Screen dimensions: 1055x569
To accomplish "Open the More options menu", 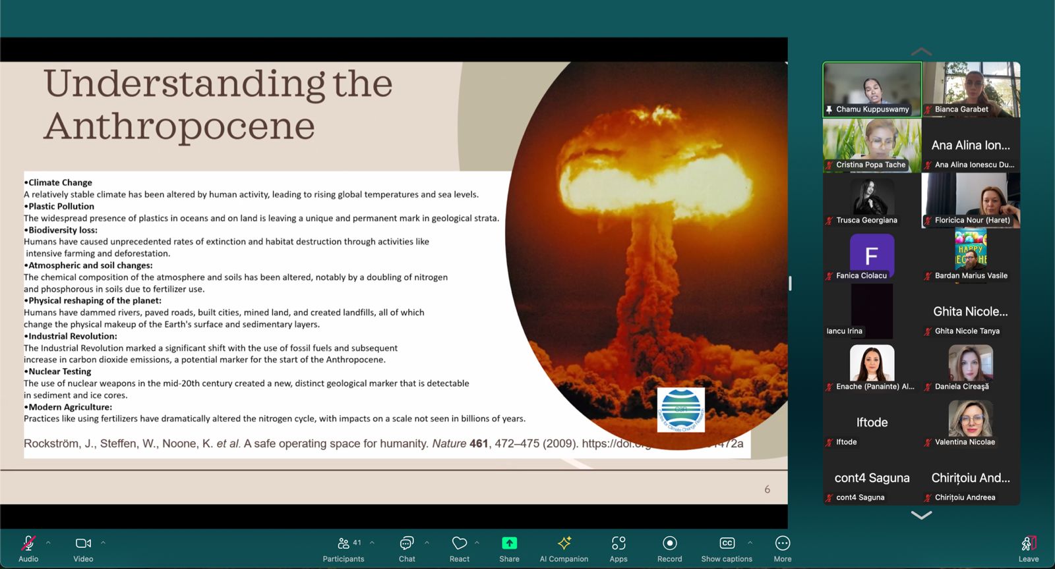I will [783, 548].
